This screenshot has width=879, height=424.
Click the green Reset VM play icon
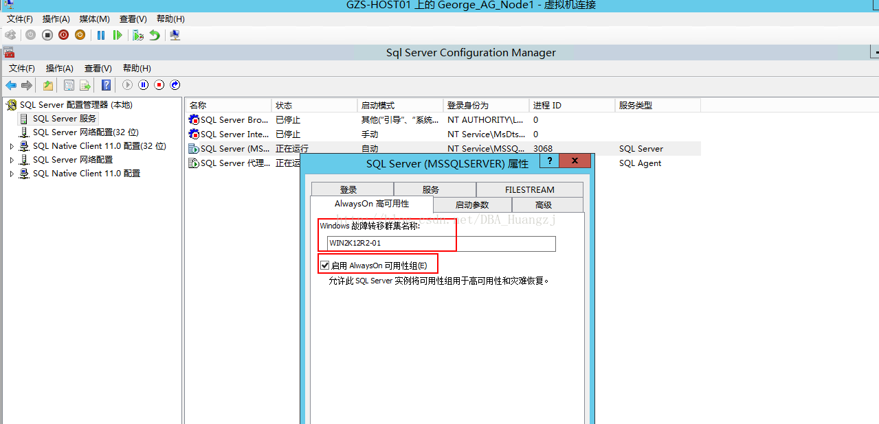pos(118,35)
